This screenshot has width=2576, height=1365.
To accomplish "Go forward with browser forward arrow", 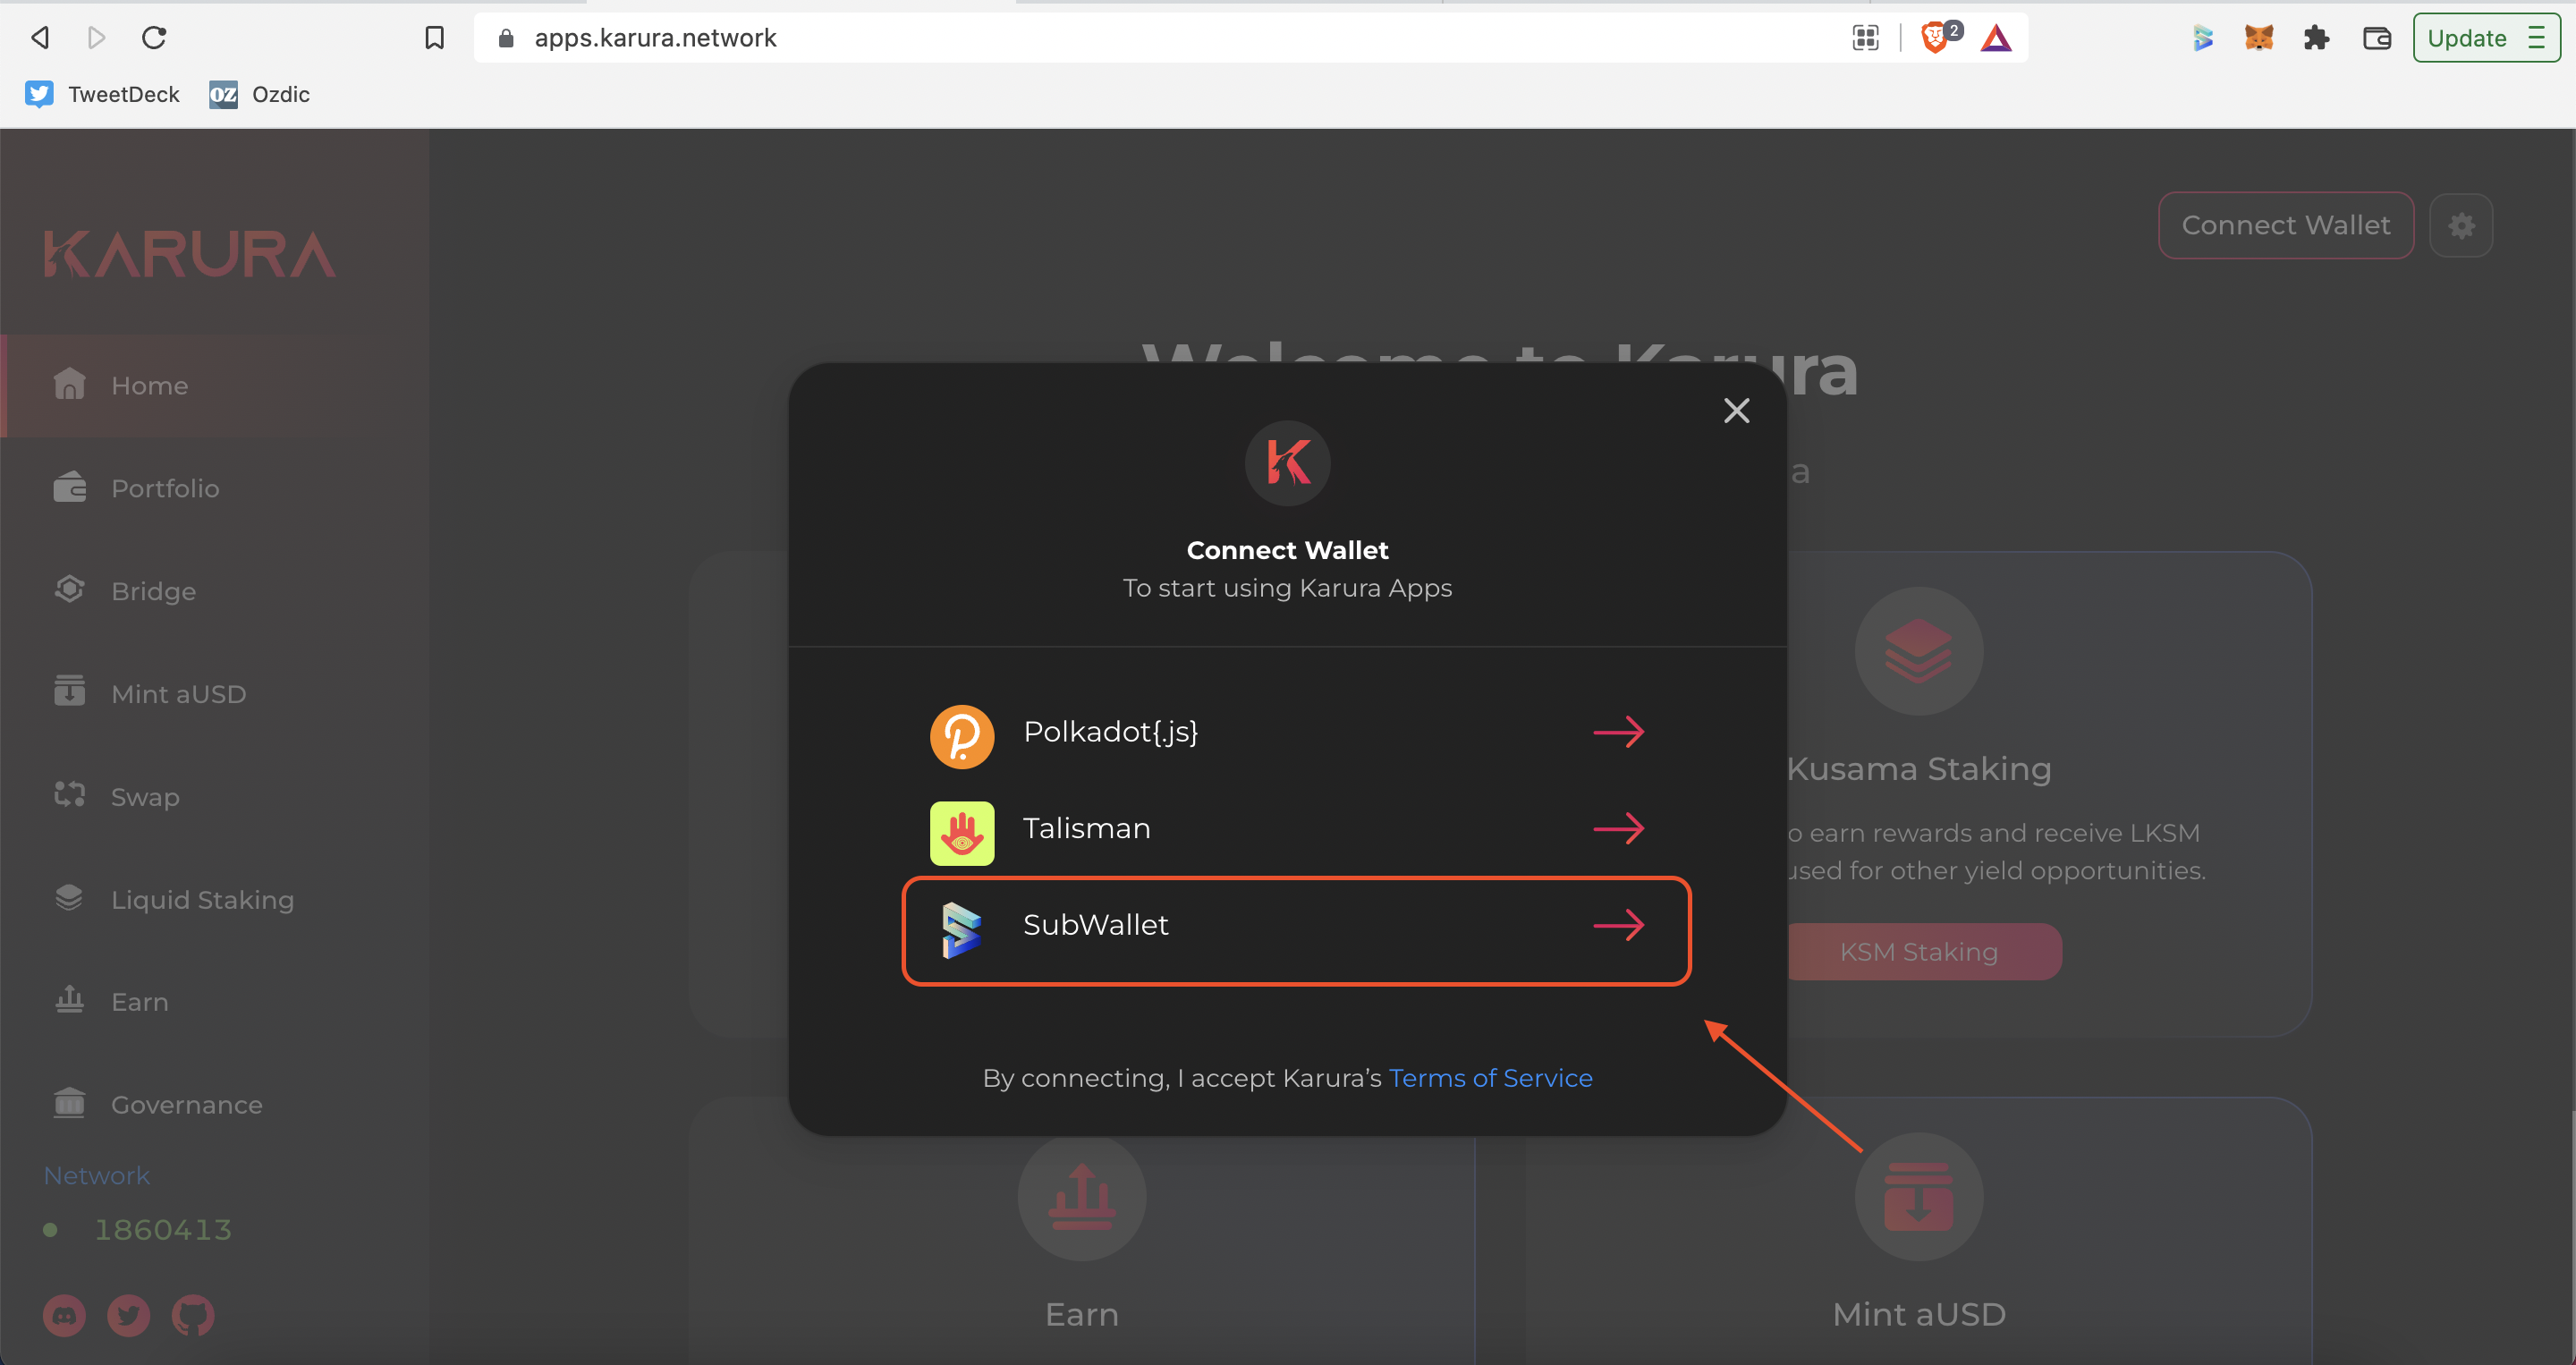I will pos(96,38).
